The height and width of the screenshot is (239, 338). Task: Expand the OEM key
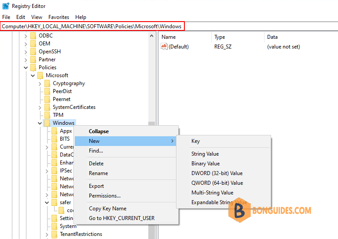tap(26, 44)
